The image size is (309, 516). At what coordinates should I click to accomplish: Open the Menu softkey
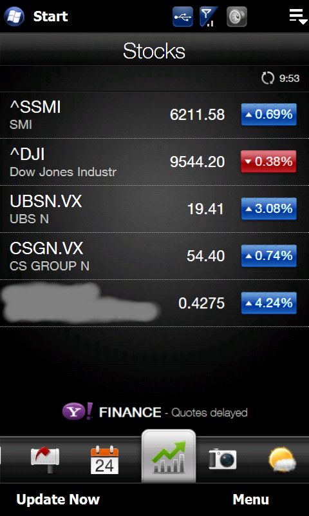tap(251, 499)
